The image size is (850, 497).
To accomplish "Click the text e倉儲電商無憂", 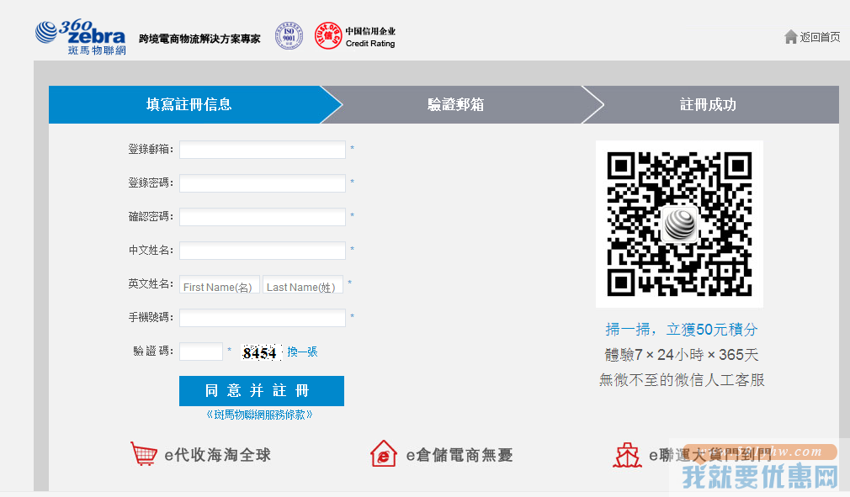I will click(x=460, y=455).
